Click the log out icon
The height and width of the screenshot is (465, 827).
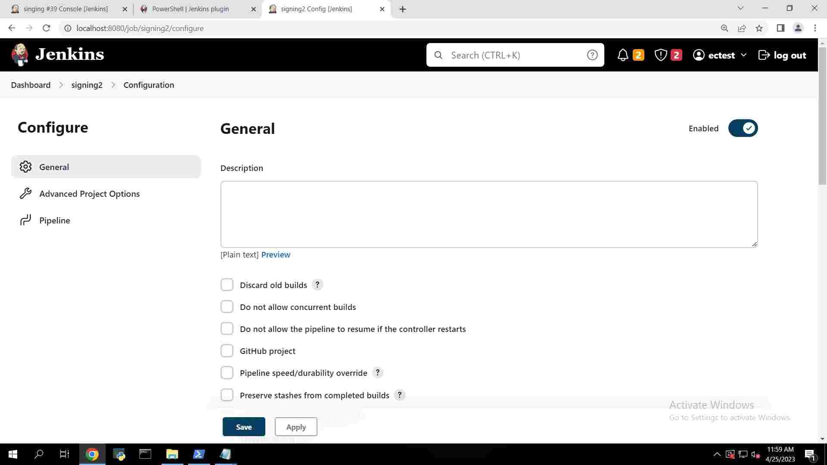click(x=764, y=55)
